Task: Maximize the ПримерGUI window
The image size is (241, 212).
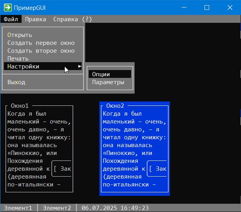Action: click(x=207, y=7)
